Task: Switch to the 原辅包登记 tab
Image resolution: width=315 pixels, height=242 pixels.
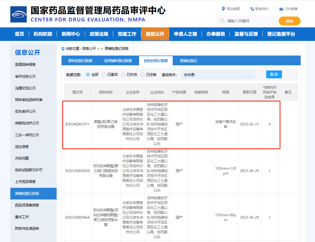Action: [188, 61]
